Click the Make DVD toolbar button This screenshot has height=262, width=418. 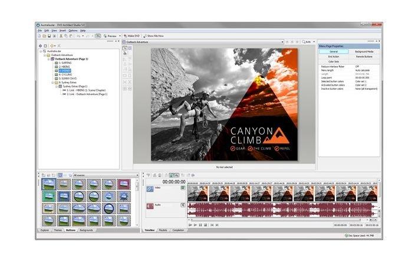click(x=131, y=36)
